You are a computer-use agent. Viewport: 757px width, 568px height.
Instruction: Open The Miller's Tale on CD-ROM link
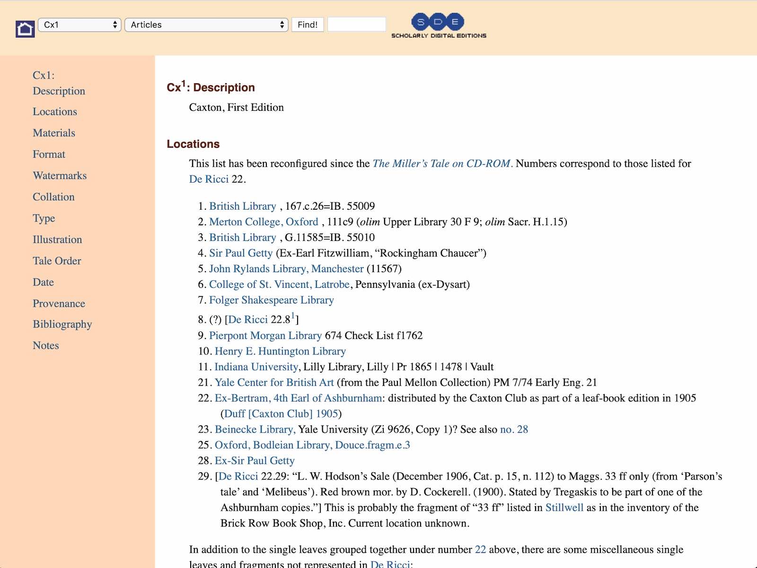[441, 163]
